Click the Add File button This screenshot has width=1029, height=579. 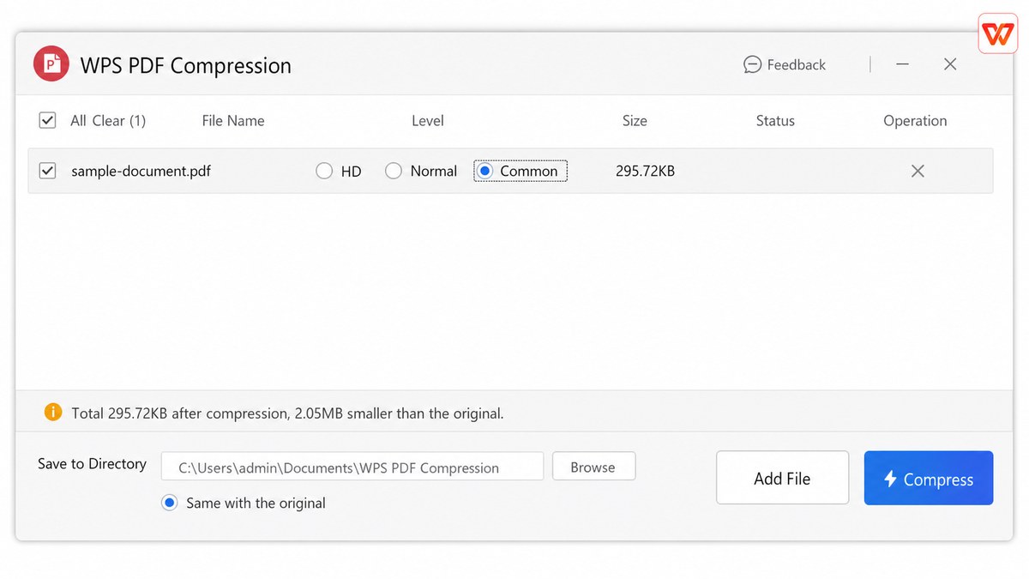[x=782, y=478]
